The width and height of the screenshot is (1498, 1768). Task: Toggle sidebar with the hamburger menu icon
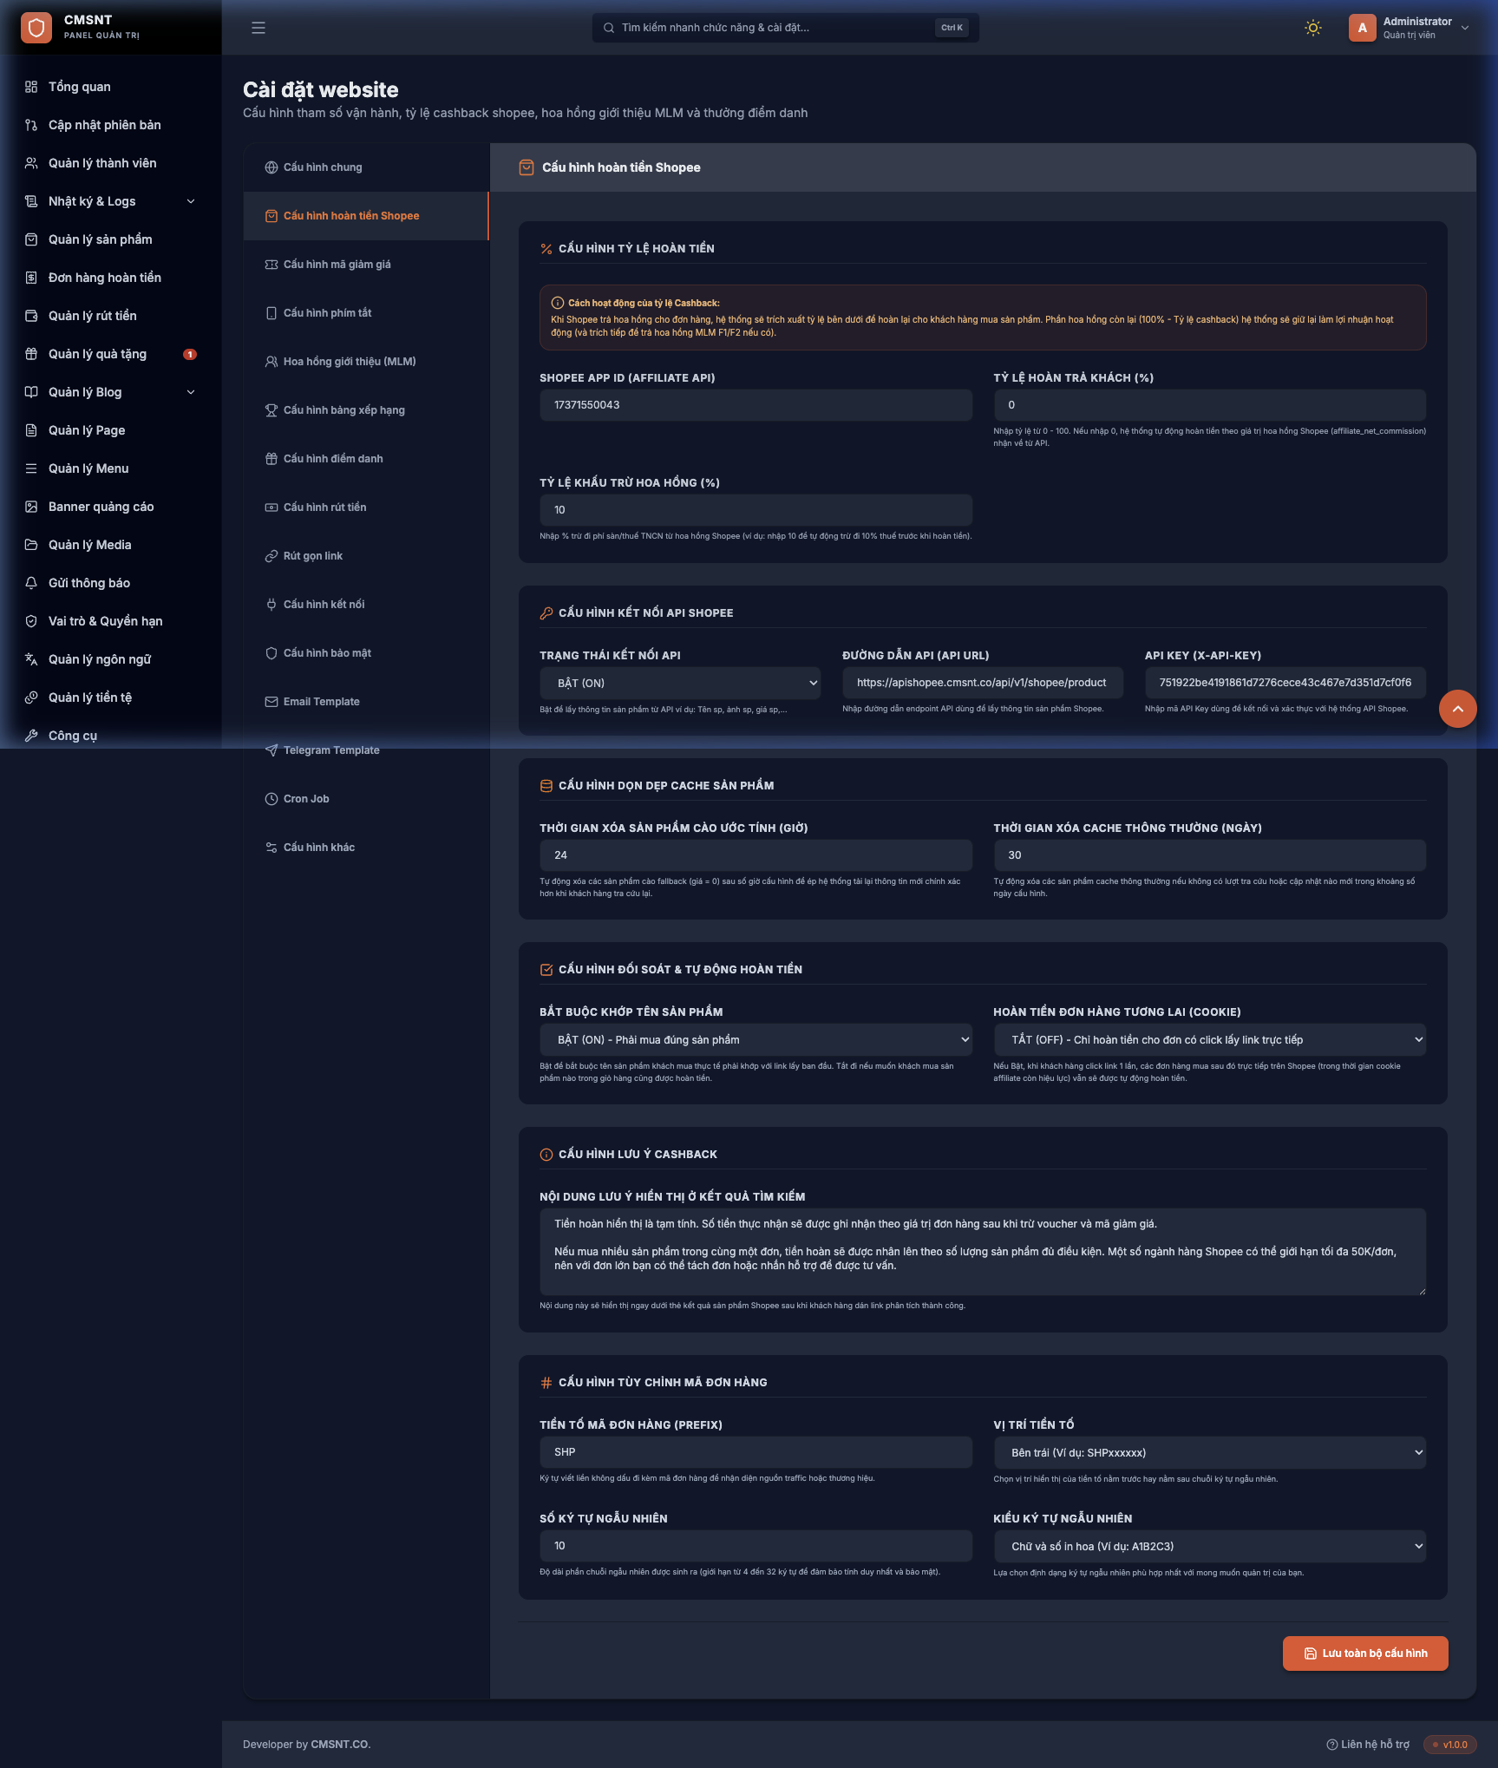tap(258, 28)
